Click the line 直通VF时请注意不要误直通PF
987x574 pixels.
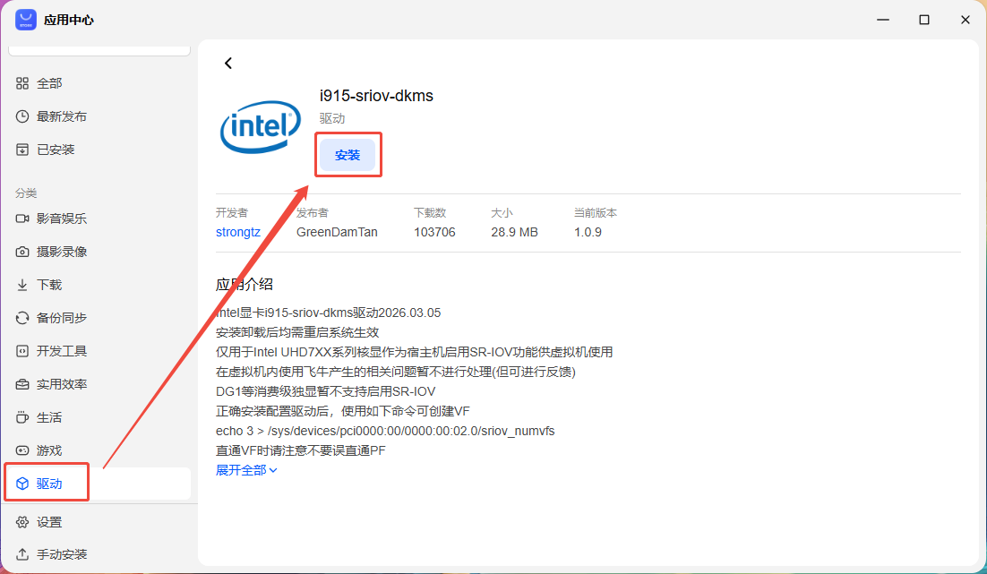click(300, 450)
